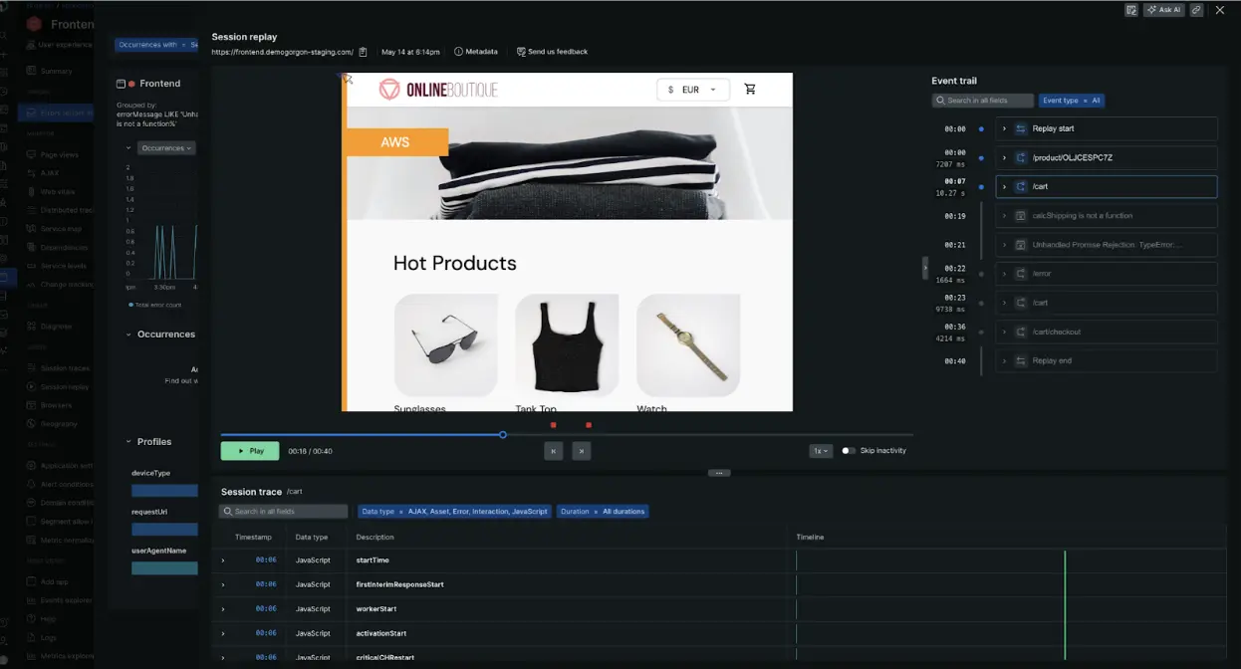Expand the calcShipping is not a function event
The image size is (1241, 669).
pyautogui.click(x=1004, y=216)
